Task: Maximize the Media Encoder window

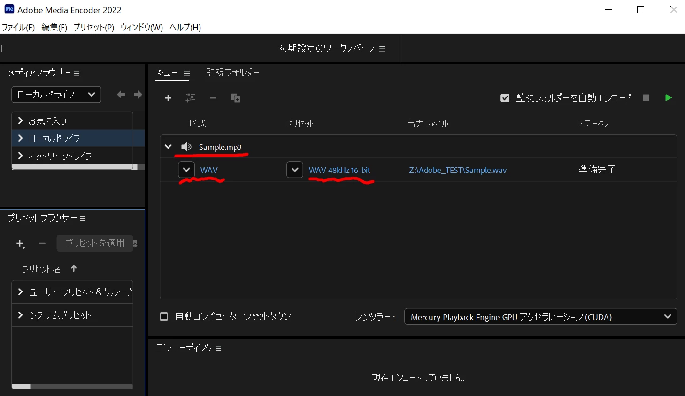Action: [640, 9]
